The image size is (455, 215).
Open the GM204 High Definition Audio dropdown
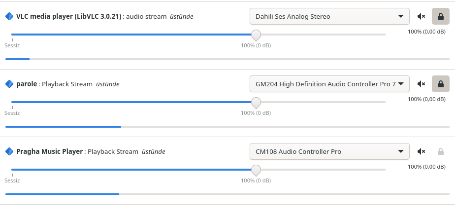[x=329, y=84]
